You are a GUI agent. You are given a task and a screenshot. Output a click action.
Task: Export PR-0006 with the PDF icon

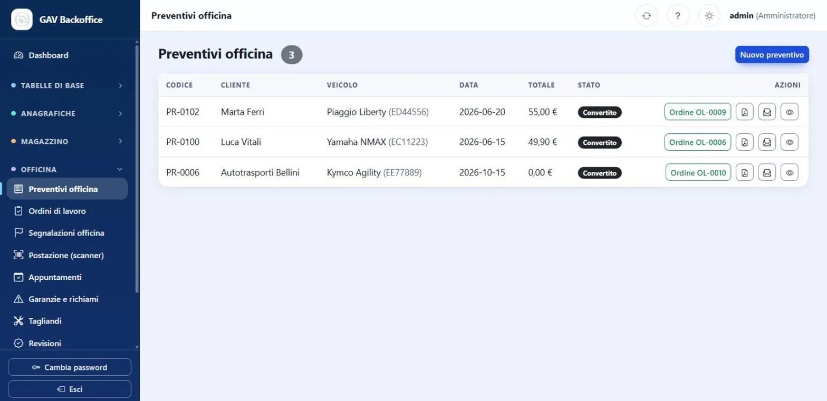pyautogui.click(x=744, y=172)
